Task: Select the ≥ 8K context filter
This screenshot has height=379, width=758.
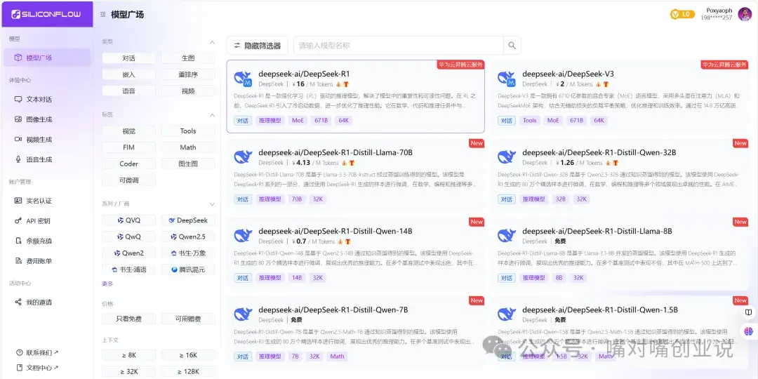Action: [128, 355]
